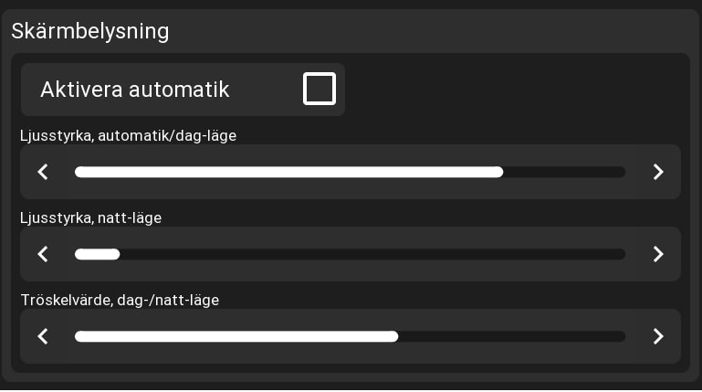Click the end of the day-mode slider fill

click(x=500, y=172)
